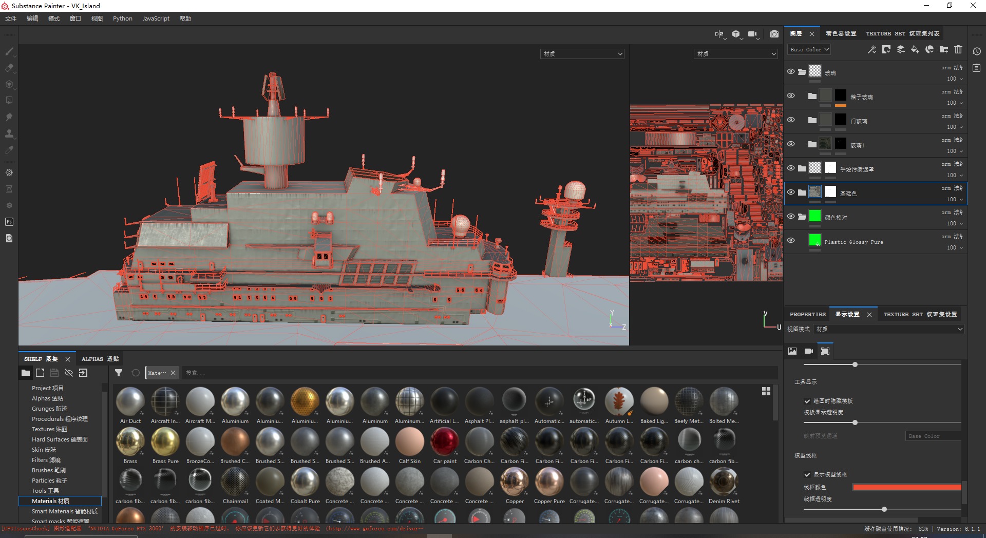Open the perspective view cube options
This screenshot has height=538, width=986.
[736, 34]
